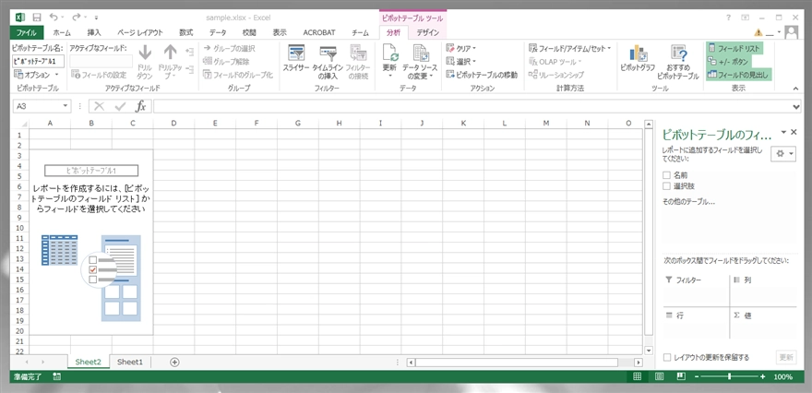Image resolution: width=812 pixels, height=393 pixels.
Task: Toggle the +/- ボタン display
Action: pyautogui.click(x=729, y=62)
